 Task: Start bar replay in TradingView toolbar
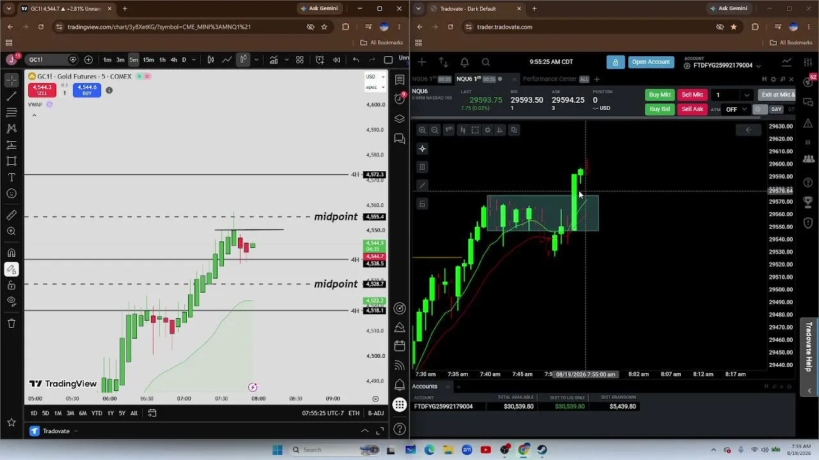tap(337, 60)
